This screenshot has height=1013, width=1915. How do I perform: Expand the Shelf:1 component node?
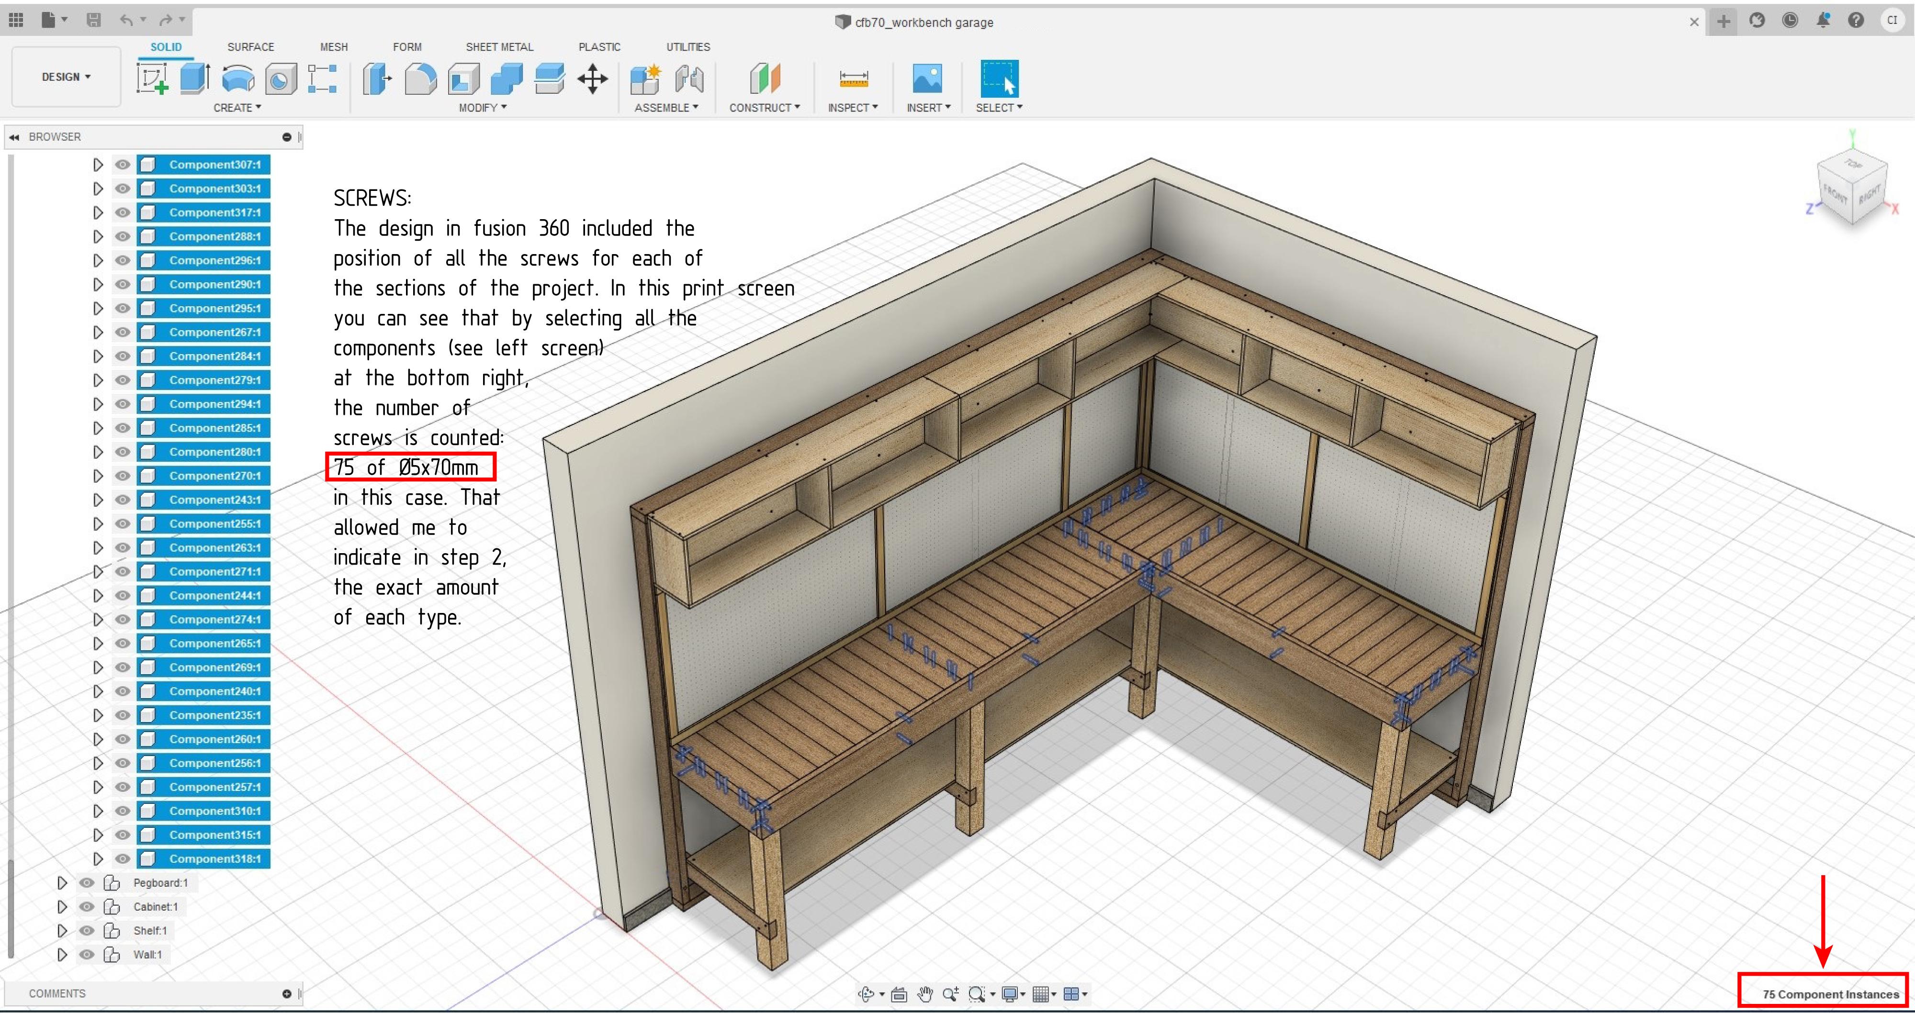coord(62,931)
